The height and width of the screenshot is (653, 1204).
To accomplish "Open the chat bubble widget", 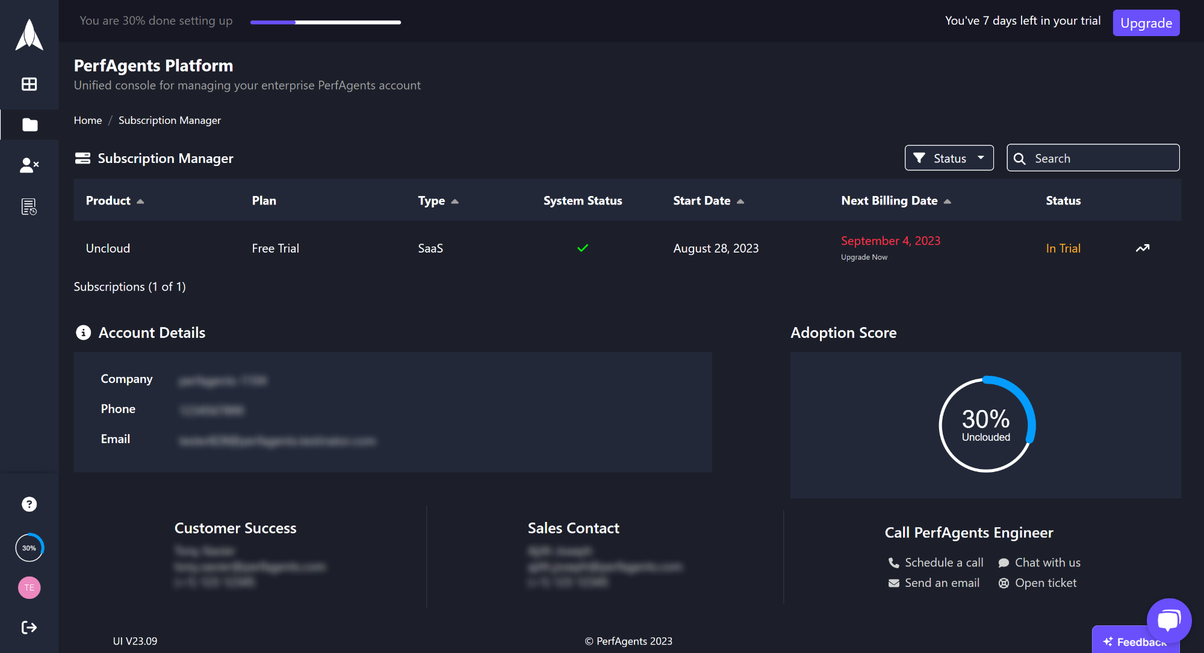I will pos(1168,620).
